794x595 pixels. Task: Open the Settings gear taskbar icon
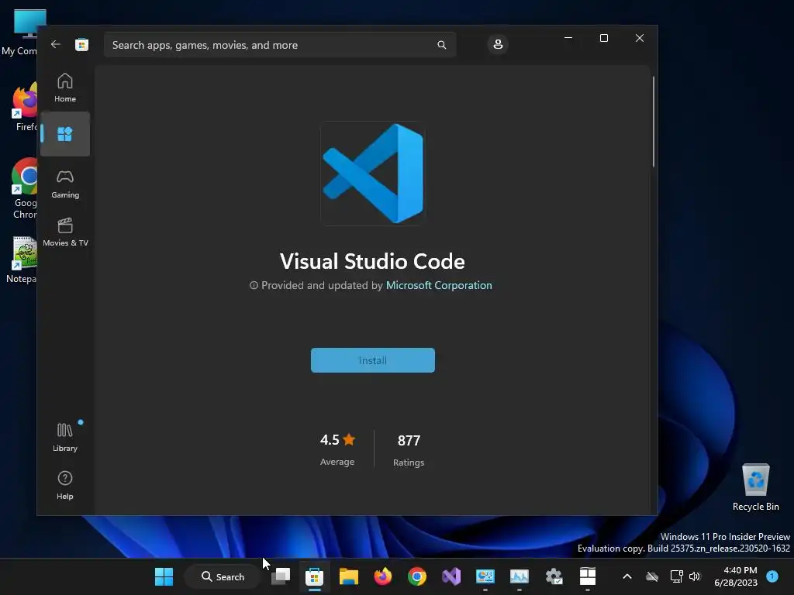coord(554,576)
